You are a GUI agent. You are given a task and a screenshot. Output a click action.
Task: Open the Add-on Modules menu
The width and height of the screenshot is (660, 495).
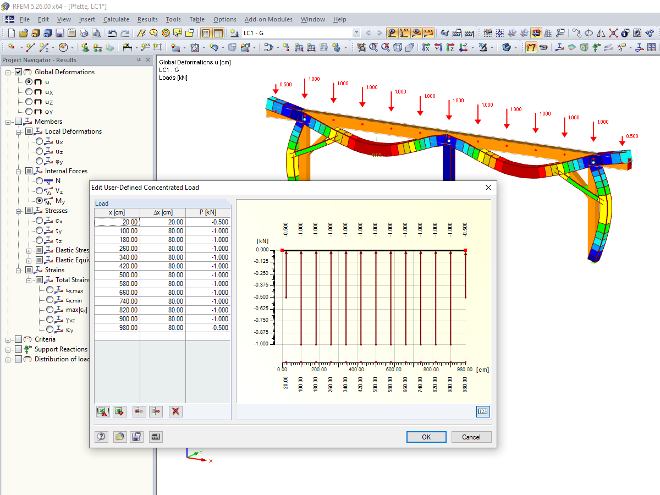click(268, 19)
